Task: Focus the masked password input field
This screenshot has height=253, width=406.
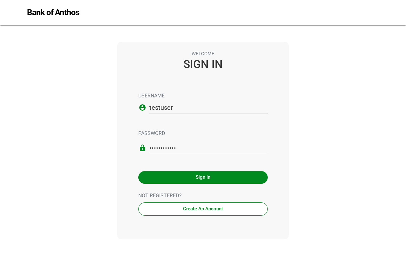Action: pyautogui.click(x=208, y=148)
